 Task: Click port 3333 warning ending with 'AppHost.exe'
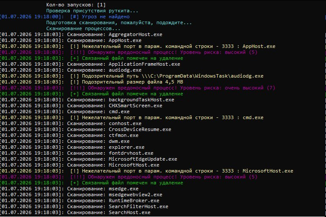point(138,46)
